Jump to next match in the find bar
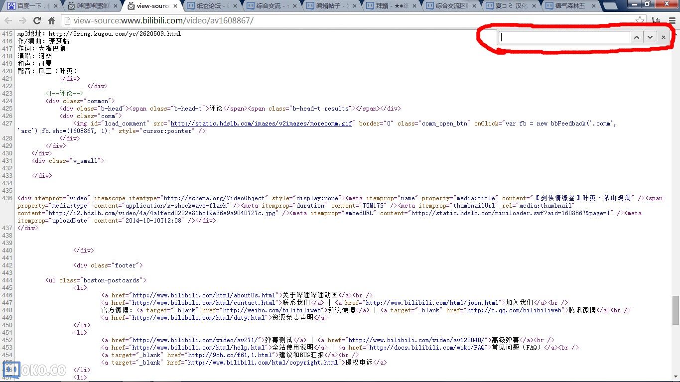Screen dimensions: 680x382 (x=650, y=37)
